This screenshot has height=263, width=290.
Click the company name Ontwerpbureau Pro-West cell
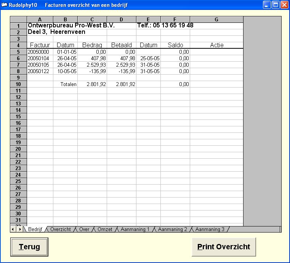tap(71, 26)
